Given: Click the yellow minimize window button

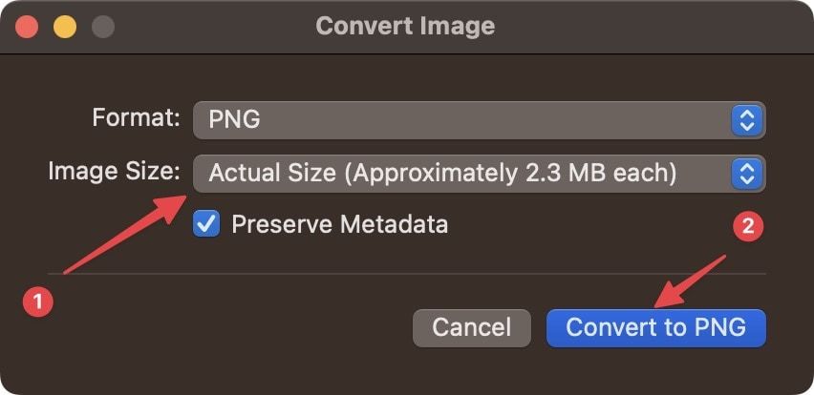Looking at the screenshot, I should [x=65, y=26].
